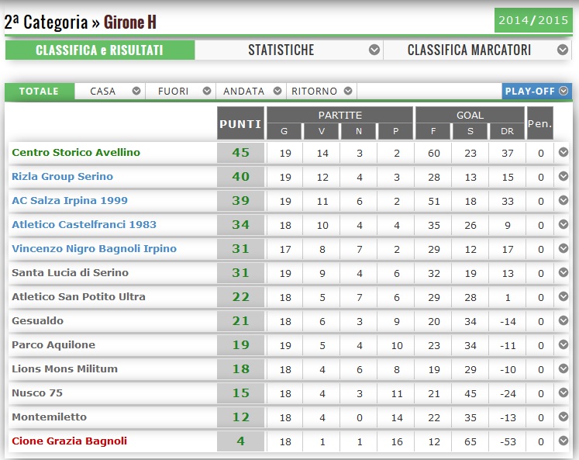Click the PLAY-OFF arrow icon
This screenshot has height=460, width=579.
click(x=563, y=91)
